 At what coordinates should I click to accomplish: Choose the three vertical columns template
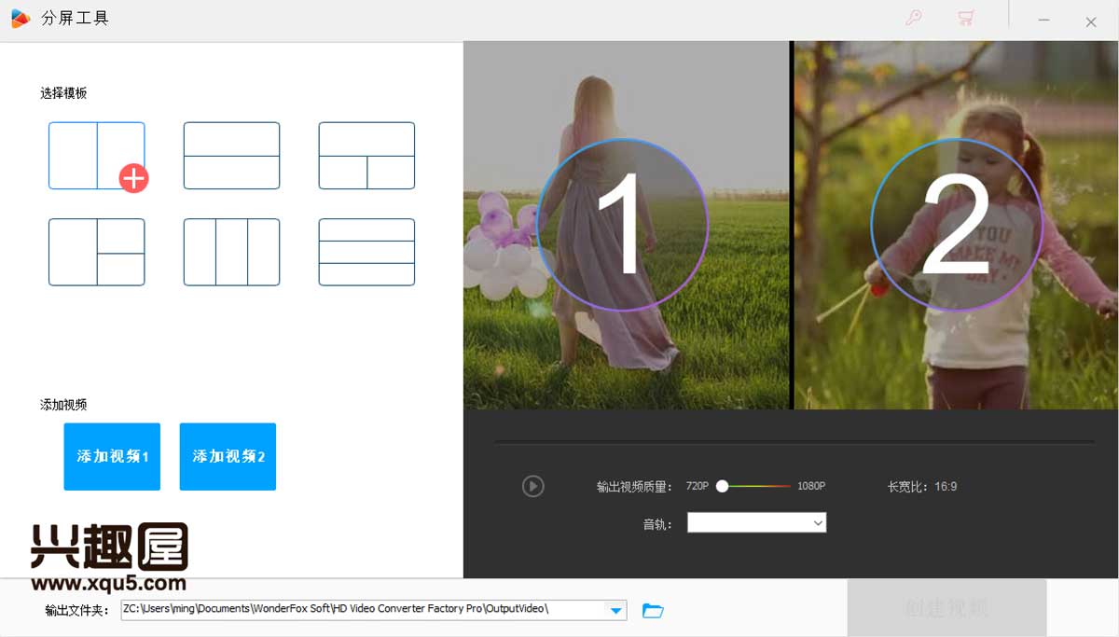(231, 252)
